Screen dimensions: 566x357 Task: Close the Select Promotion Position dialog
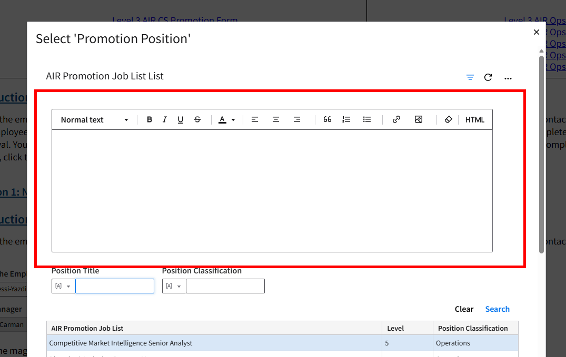point(537,32)
